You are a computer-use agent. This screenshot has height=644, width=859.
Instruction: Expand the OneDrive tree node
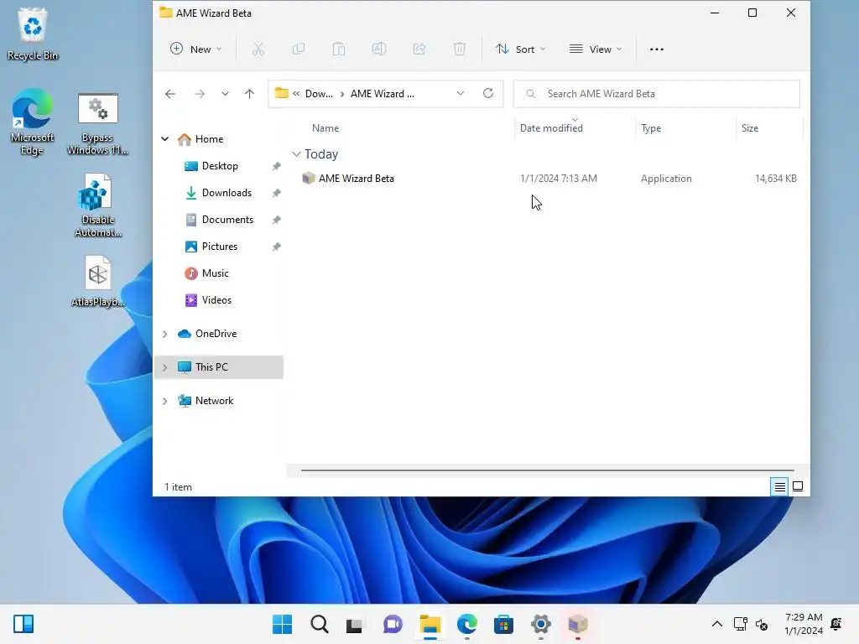(x=165, y=334)
